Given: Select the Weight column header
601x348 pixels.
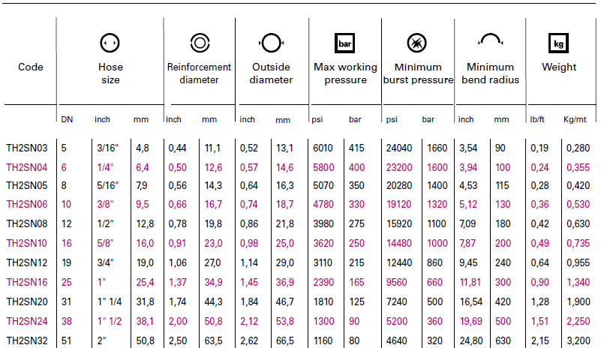Looking at the screenshot, I should (x=559, y=67).
